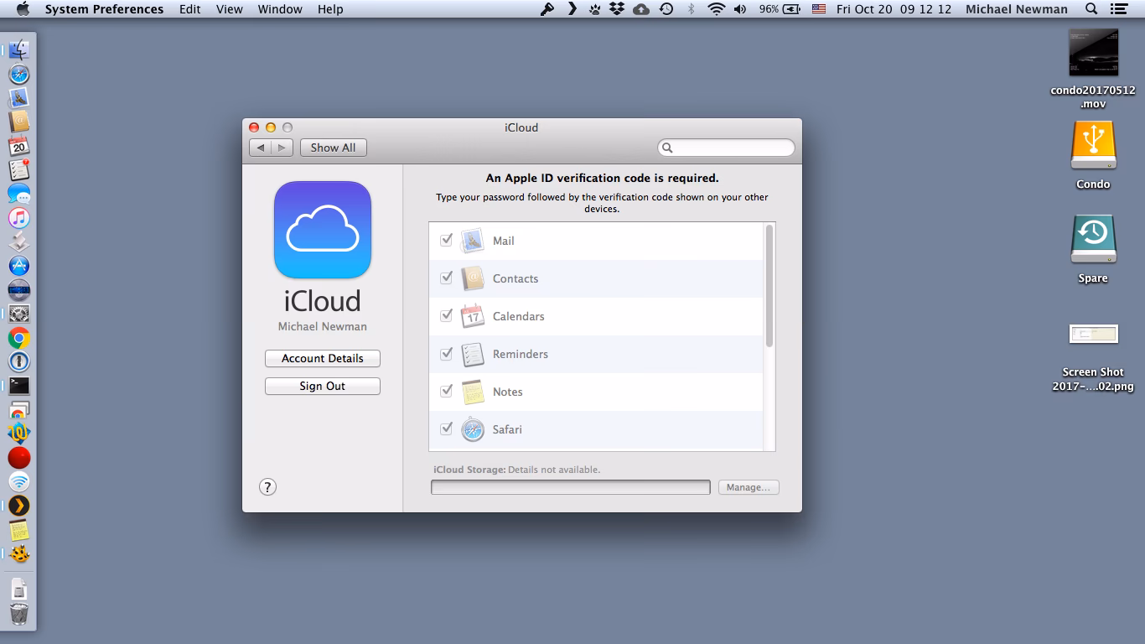1145x644 pixels.
Task: Open the Window menu
Action: coord(280,9)
